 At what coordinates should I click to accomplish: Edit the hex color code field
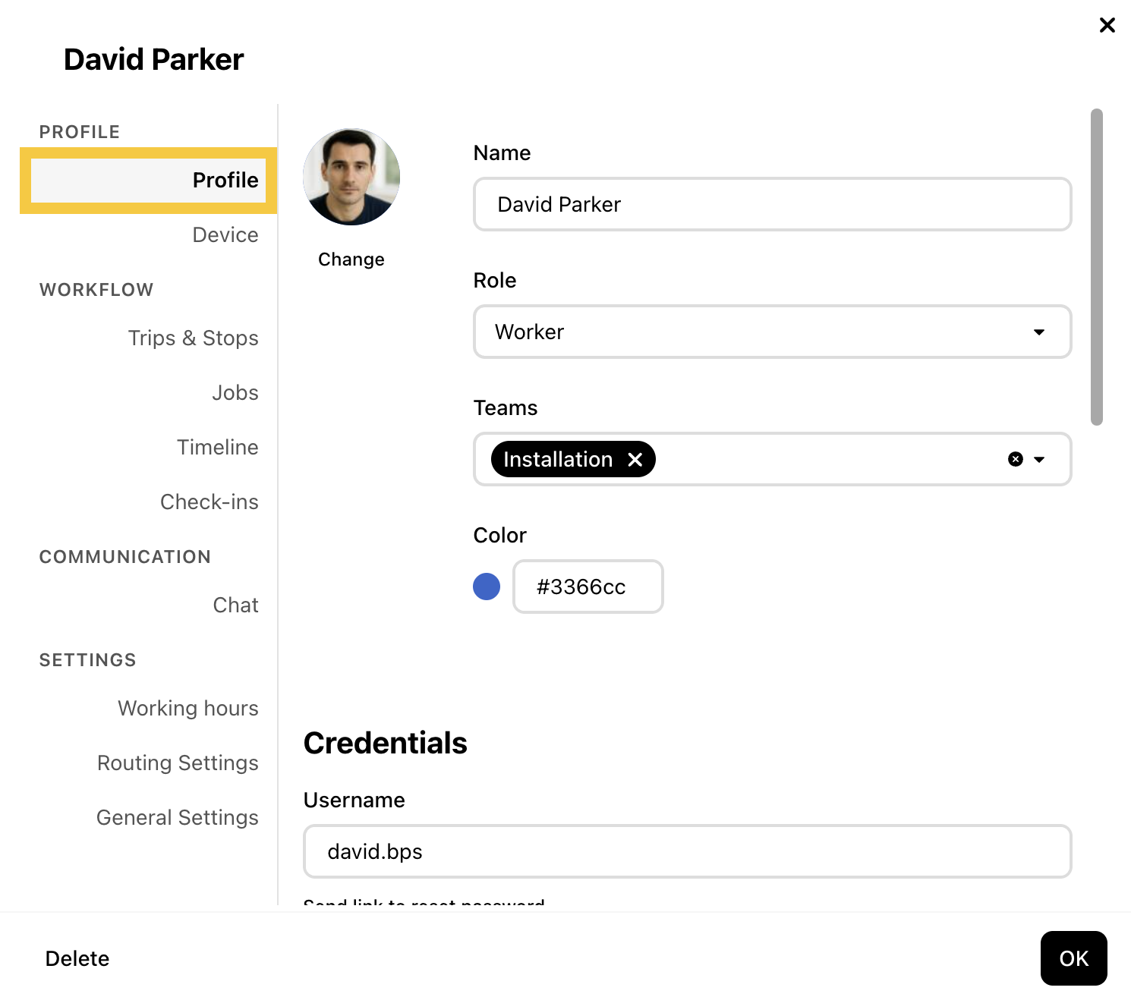(588, 587)
